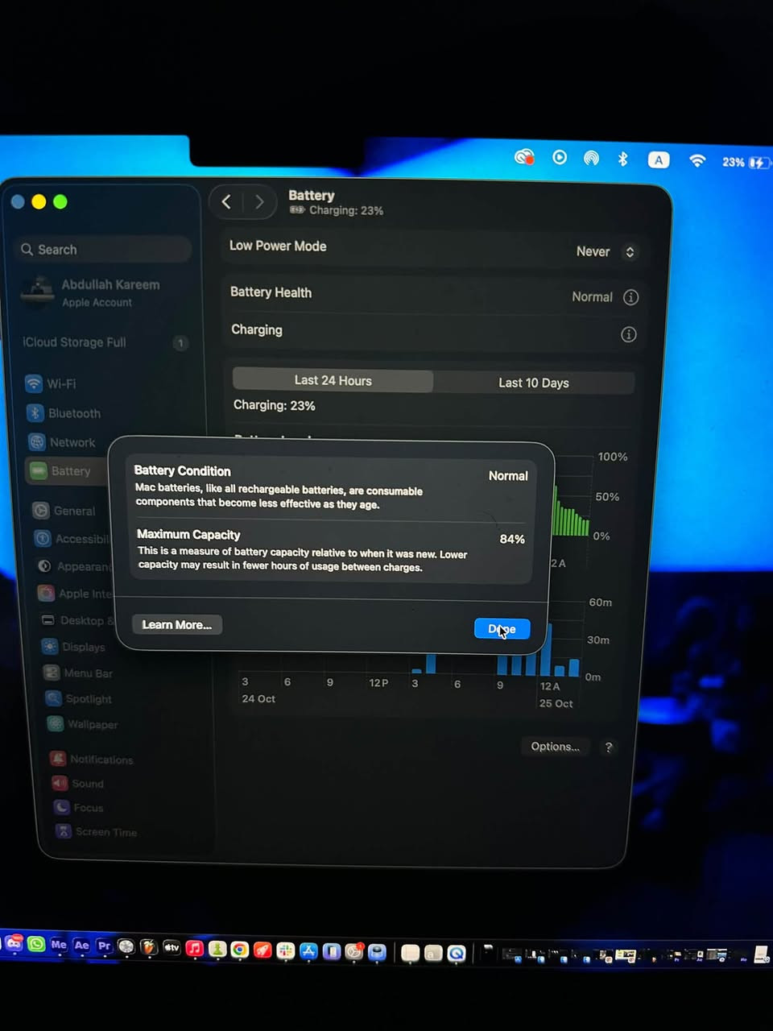Click the circled play icon in menu bar

[560, 157]
